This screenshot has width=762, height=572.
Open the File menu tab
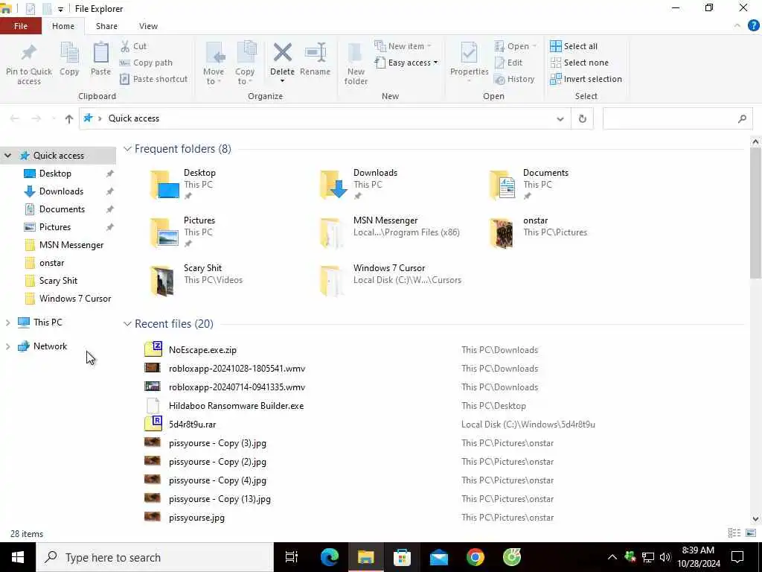coord(20,26)
